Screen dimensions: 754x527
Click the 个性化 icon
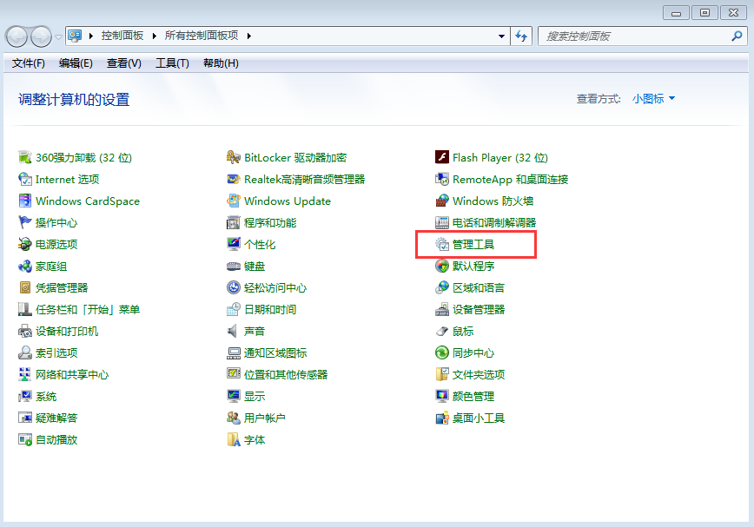click(233, 244)
